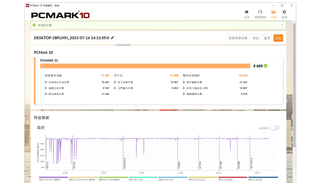Click the orange score 11 231
Screen dimensions: 321x183
pos(105,75)
